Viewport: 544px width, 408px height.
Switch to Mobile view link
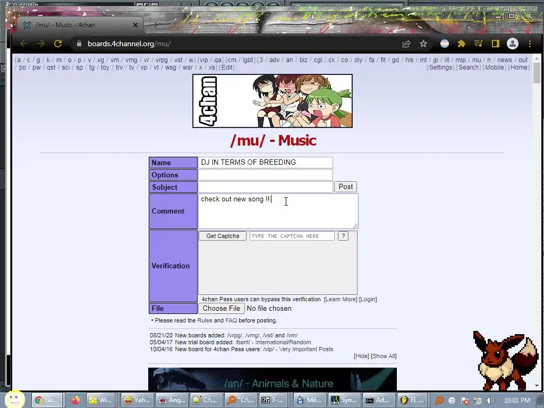[495, 67]
